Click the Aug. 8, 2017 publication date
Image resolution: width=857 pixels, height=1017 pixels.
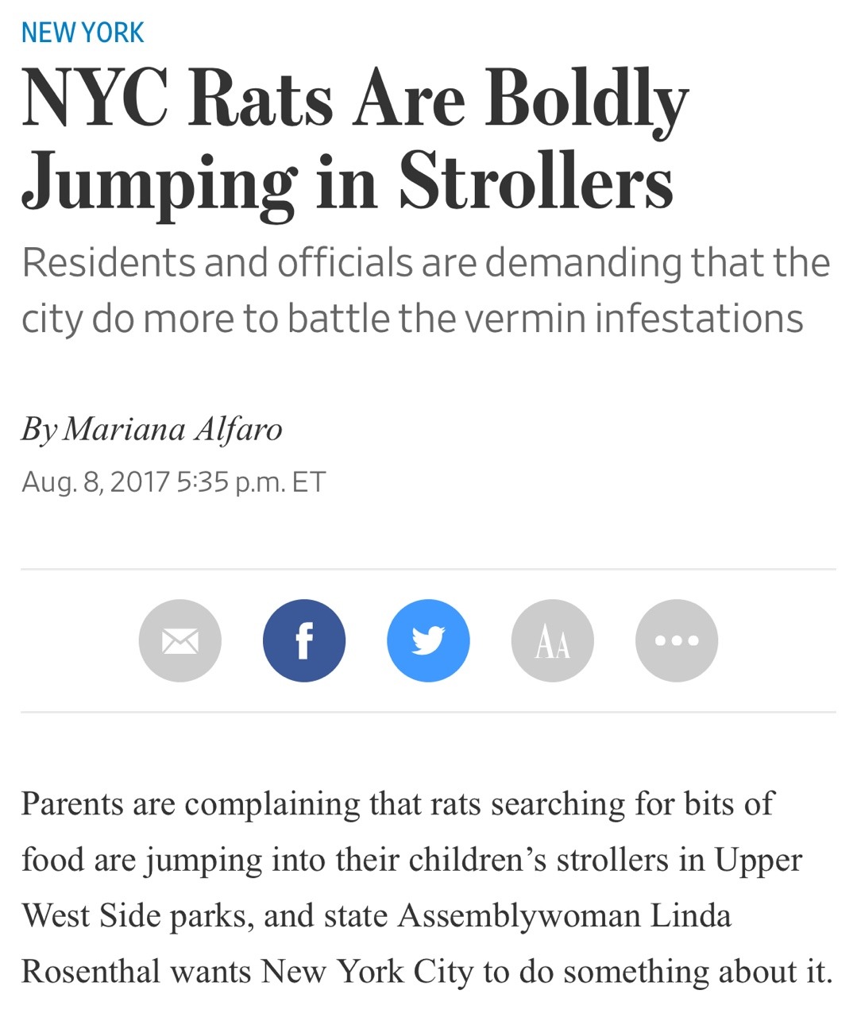95,481
